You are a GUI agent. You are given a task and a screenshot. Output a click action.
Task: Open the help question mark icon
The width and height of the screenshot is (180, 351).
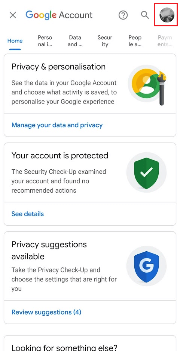tap(123, 15)
